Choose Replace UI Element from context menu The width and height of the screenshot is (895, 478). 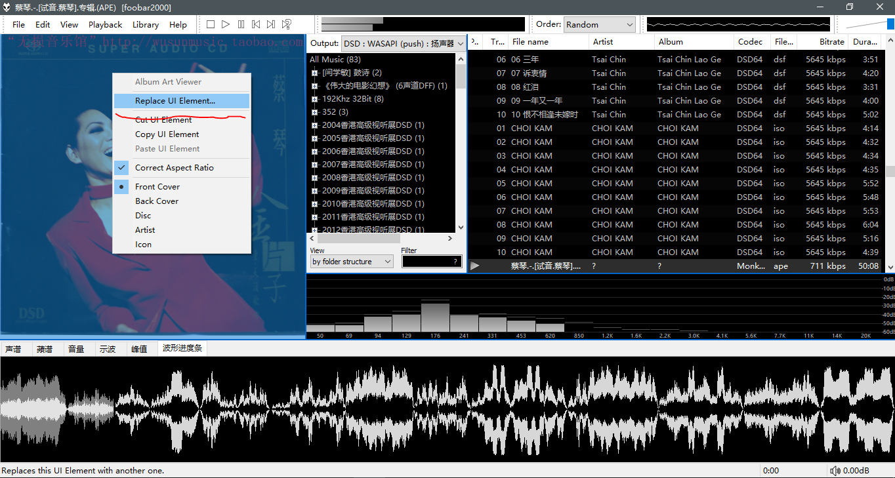coord(175,101)
